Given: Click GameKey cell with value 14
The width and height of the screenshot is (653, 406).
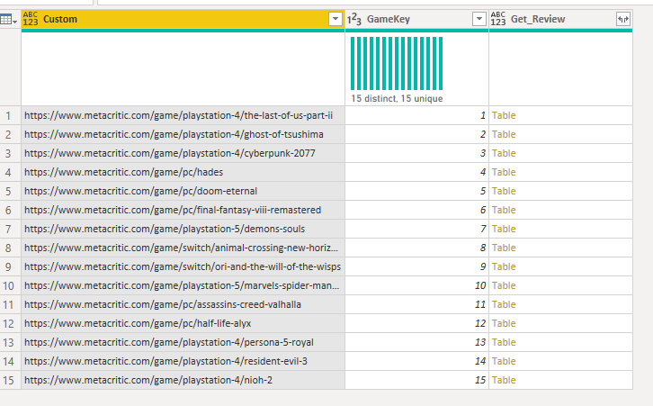Looking at the screenshot, I should pyautogui.click(x=416, y=361).
